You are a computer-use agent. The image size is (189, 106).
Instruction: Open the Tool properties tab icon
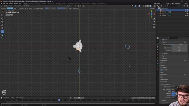click(x=157, y=41)
